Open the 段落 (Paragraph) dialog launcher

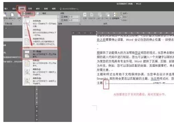pyautogui.click(x=80, y=24)
